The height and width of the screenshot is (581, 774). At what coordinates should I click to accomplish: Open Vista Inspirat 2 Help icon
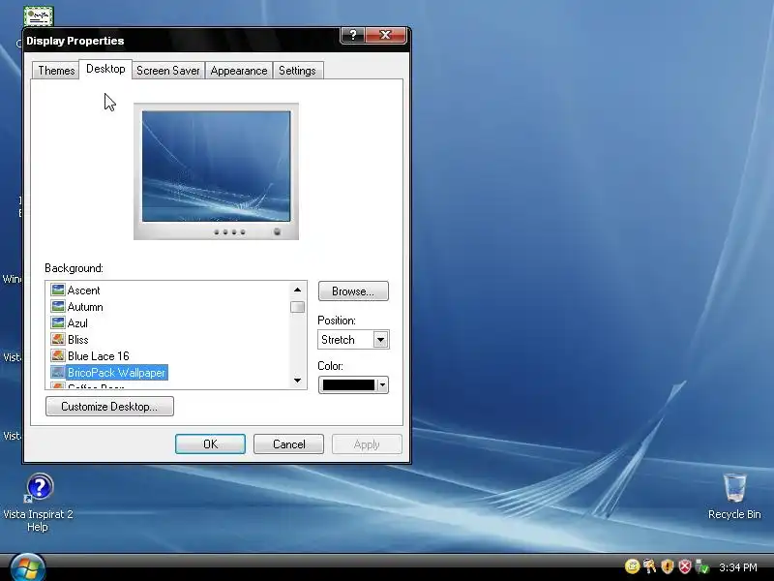pyautogui.click(x=38, y=503)
